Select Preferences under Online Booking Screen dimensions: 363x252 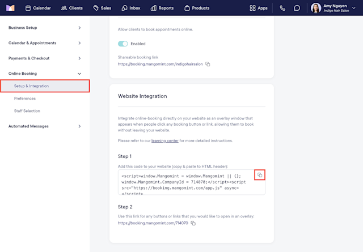[x=25, y=99]
